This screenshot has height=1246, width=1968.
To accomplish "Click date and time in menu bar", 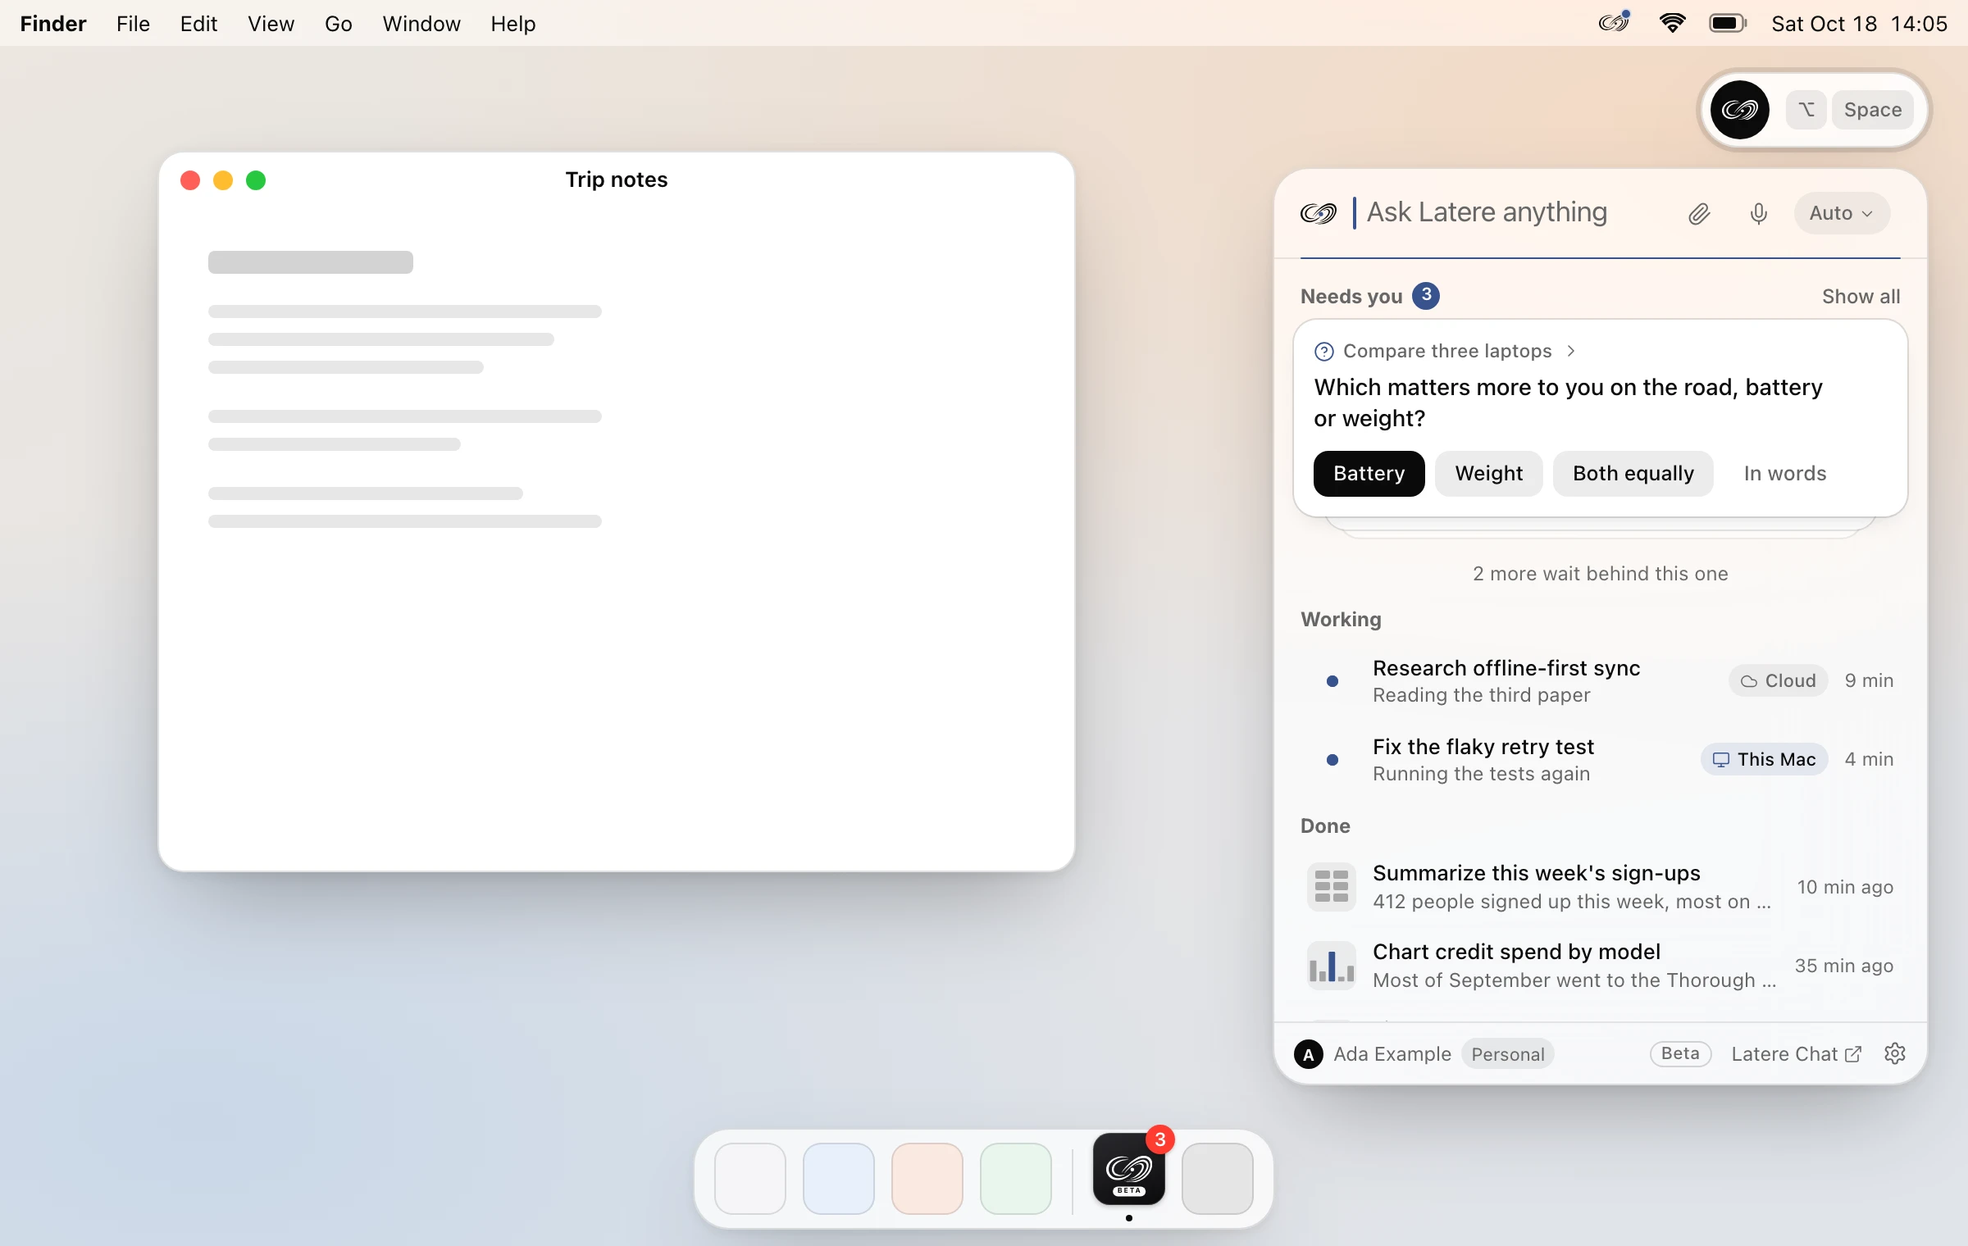I will pos(1859,24).
